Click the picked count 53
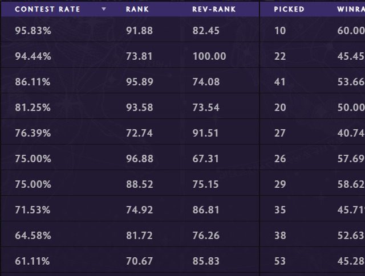365x276 pixels. (x=280, y=261)
